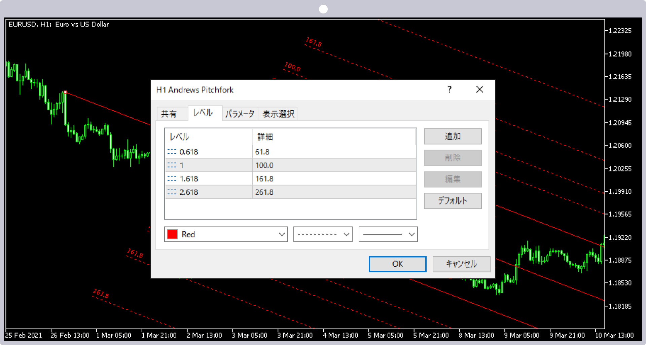Open the line width dropdown

(x=388, y=234)
